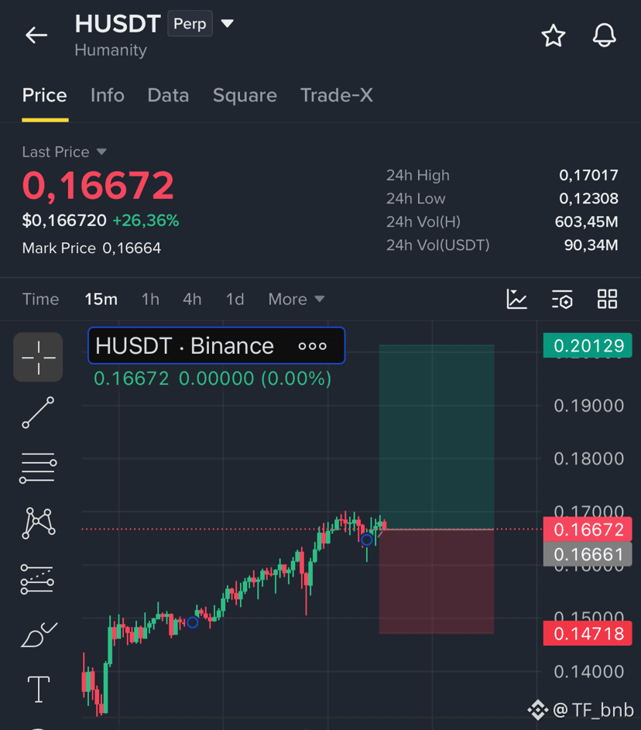Click the Mark Price 0,16664 text
This screenshot has height=730, width=641.
(x=91, y=248)
